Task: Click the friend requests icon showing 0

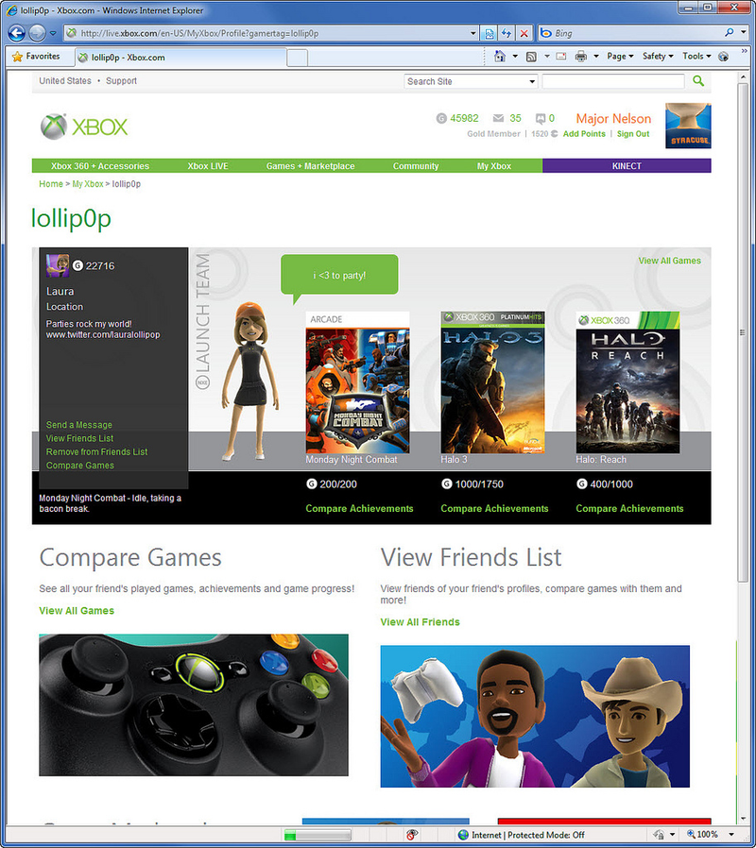Action: 541,118
